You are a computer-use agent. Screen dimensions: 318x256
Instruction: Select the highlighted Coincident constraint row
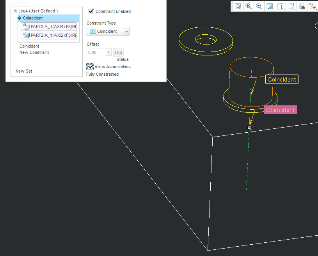[x=33, y=18]
